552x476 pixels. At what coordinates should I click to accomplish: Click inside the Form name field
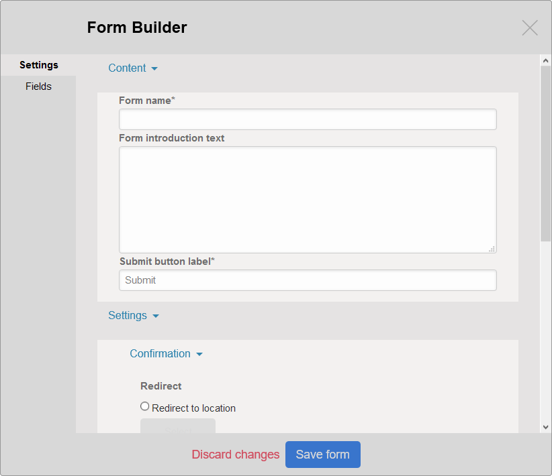point(308,119)
